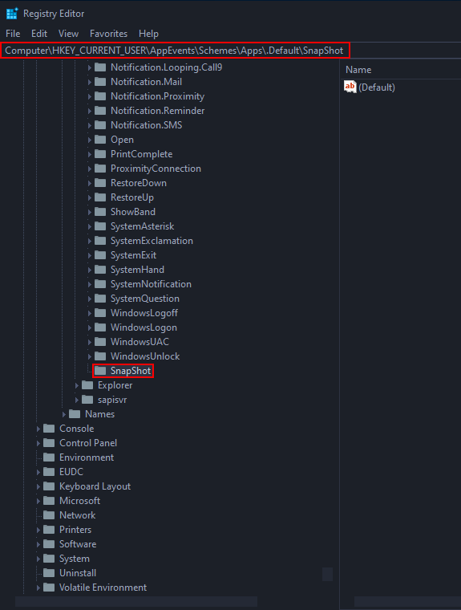Click the RestoreDown folder icon

click(100, 183)
